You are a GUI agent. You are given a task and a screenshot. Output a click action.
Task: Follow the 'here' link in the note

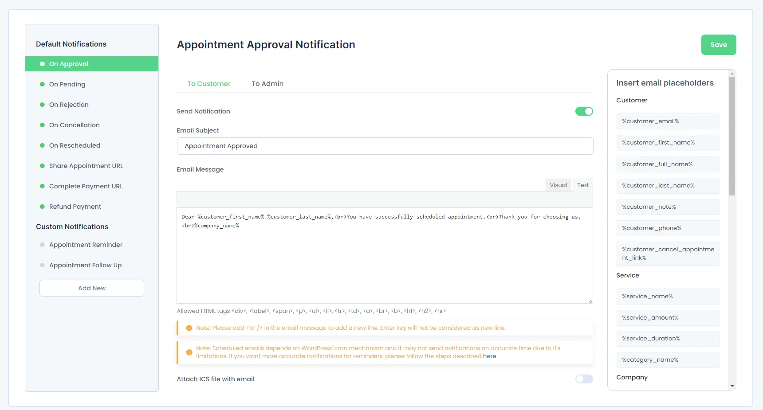(489, 356)
